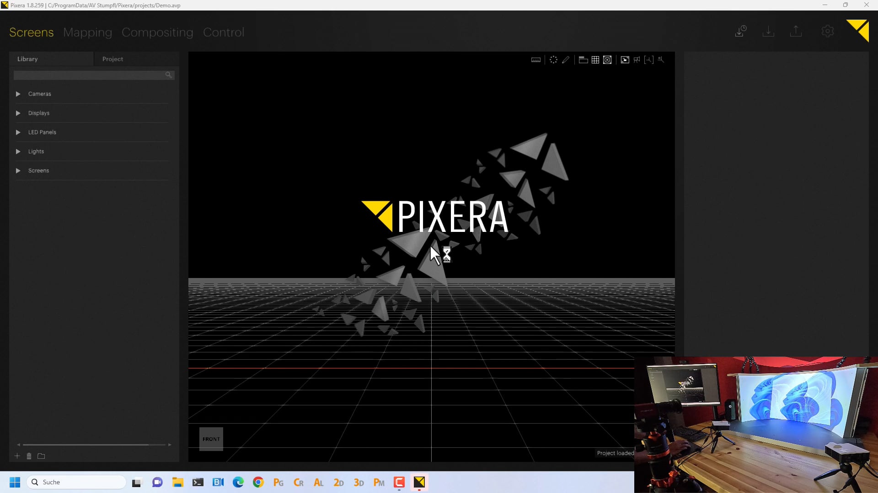Open Microsoft Edge from the taskbar

point(238,483)
